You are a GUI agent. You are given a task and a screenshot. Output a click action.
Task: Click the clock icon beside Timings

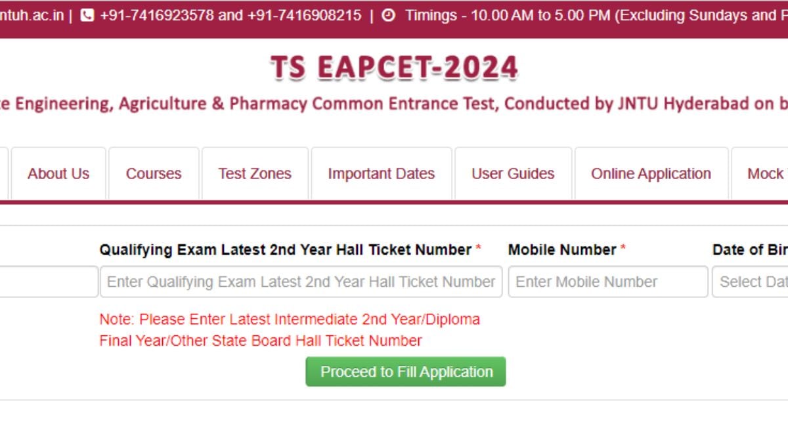388,15
